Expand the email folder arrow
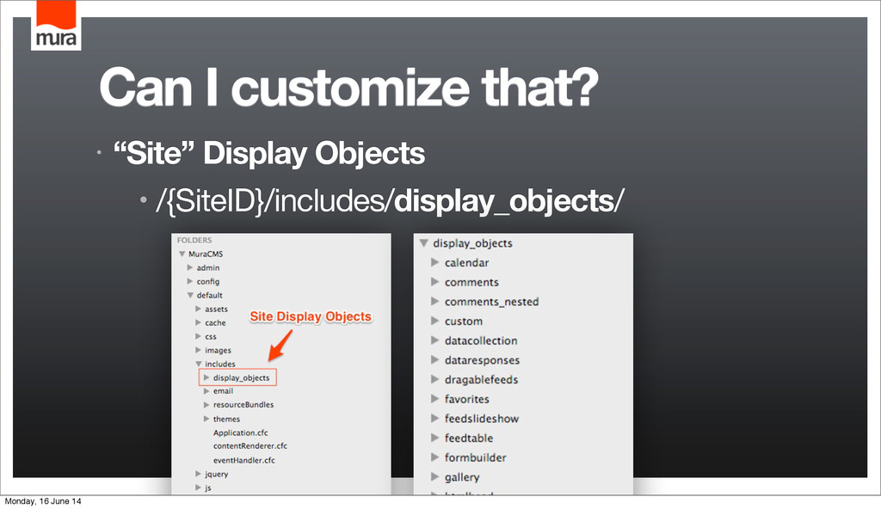 (x=206, y=391)
